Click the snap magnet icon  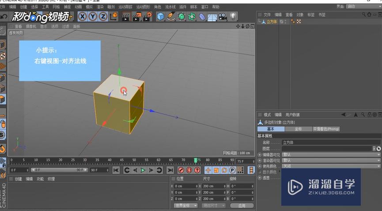3,148
